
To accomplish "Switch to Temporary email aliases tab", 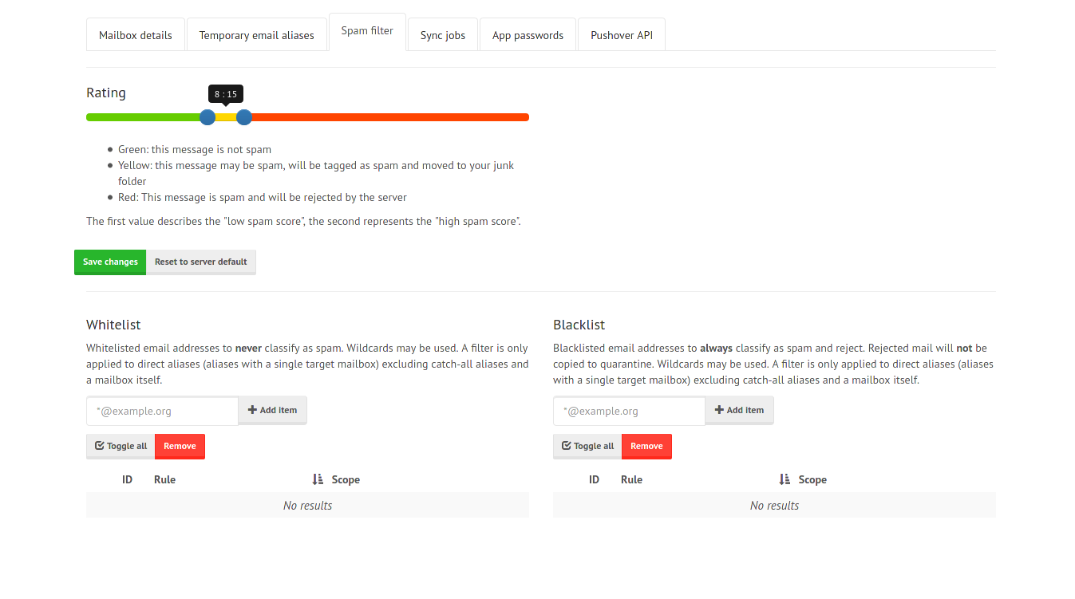I will (256, 35).
